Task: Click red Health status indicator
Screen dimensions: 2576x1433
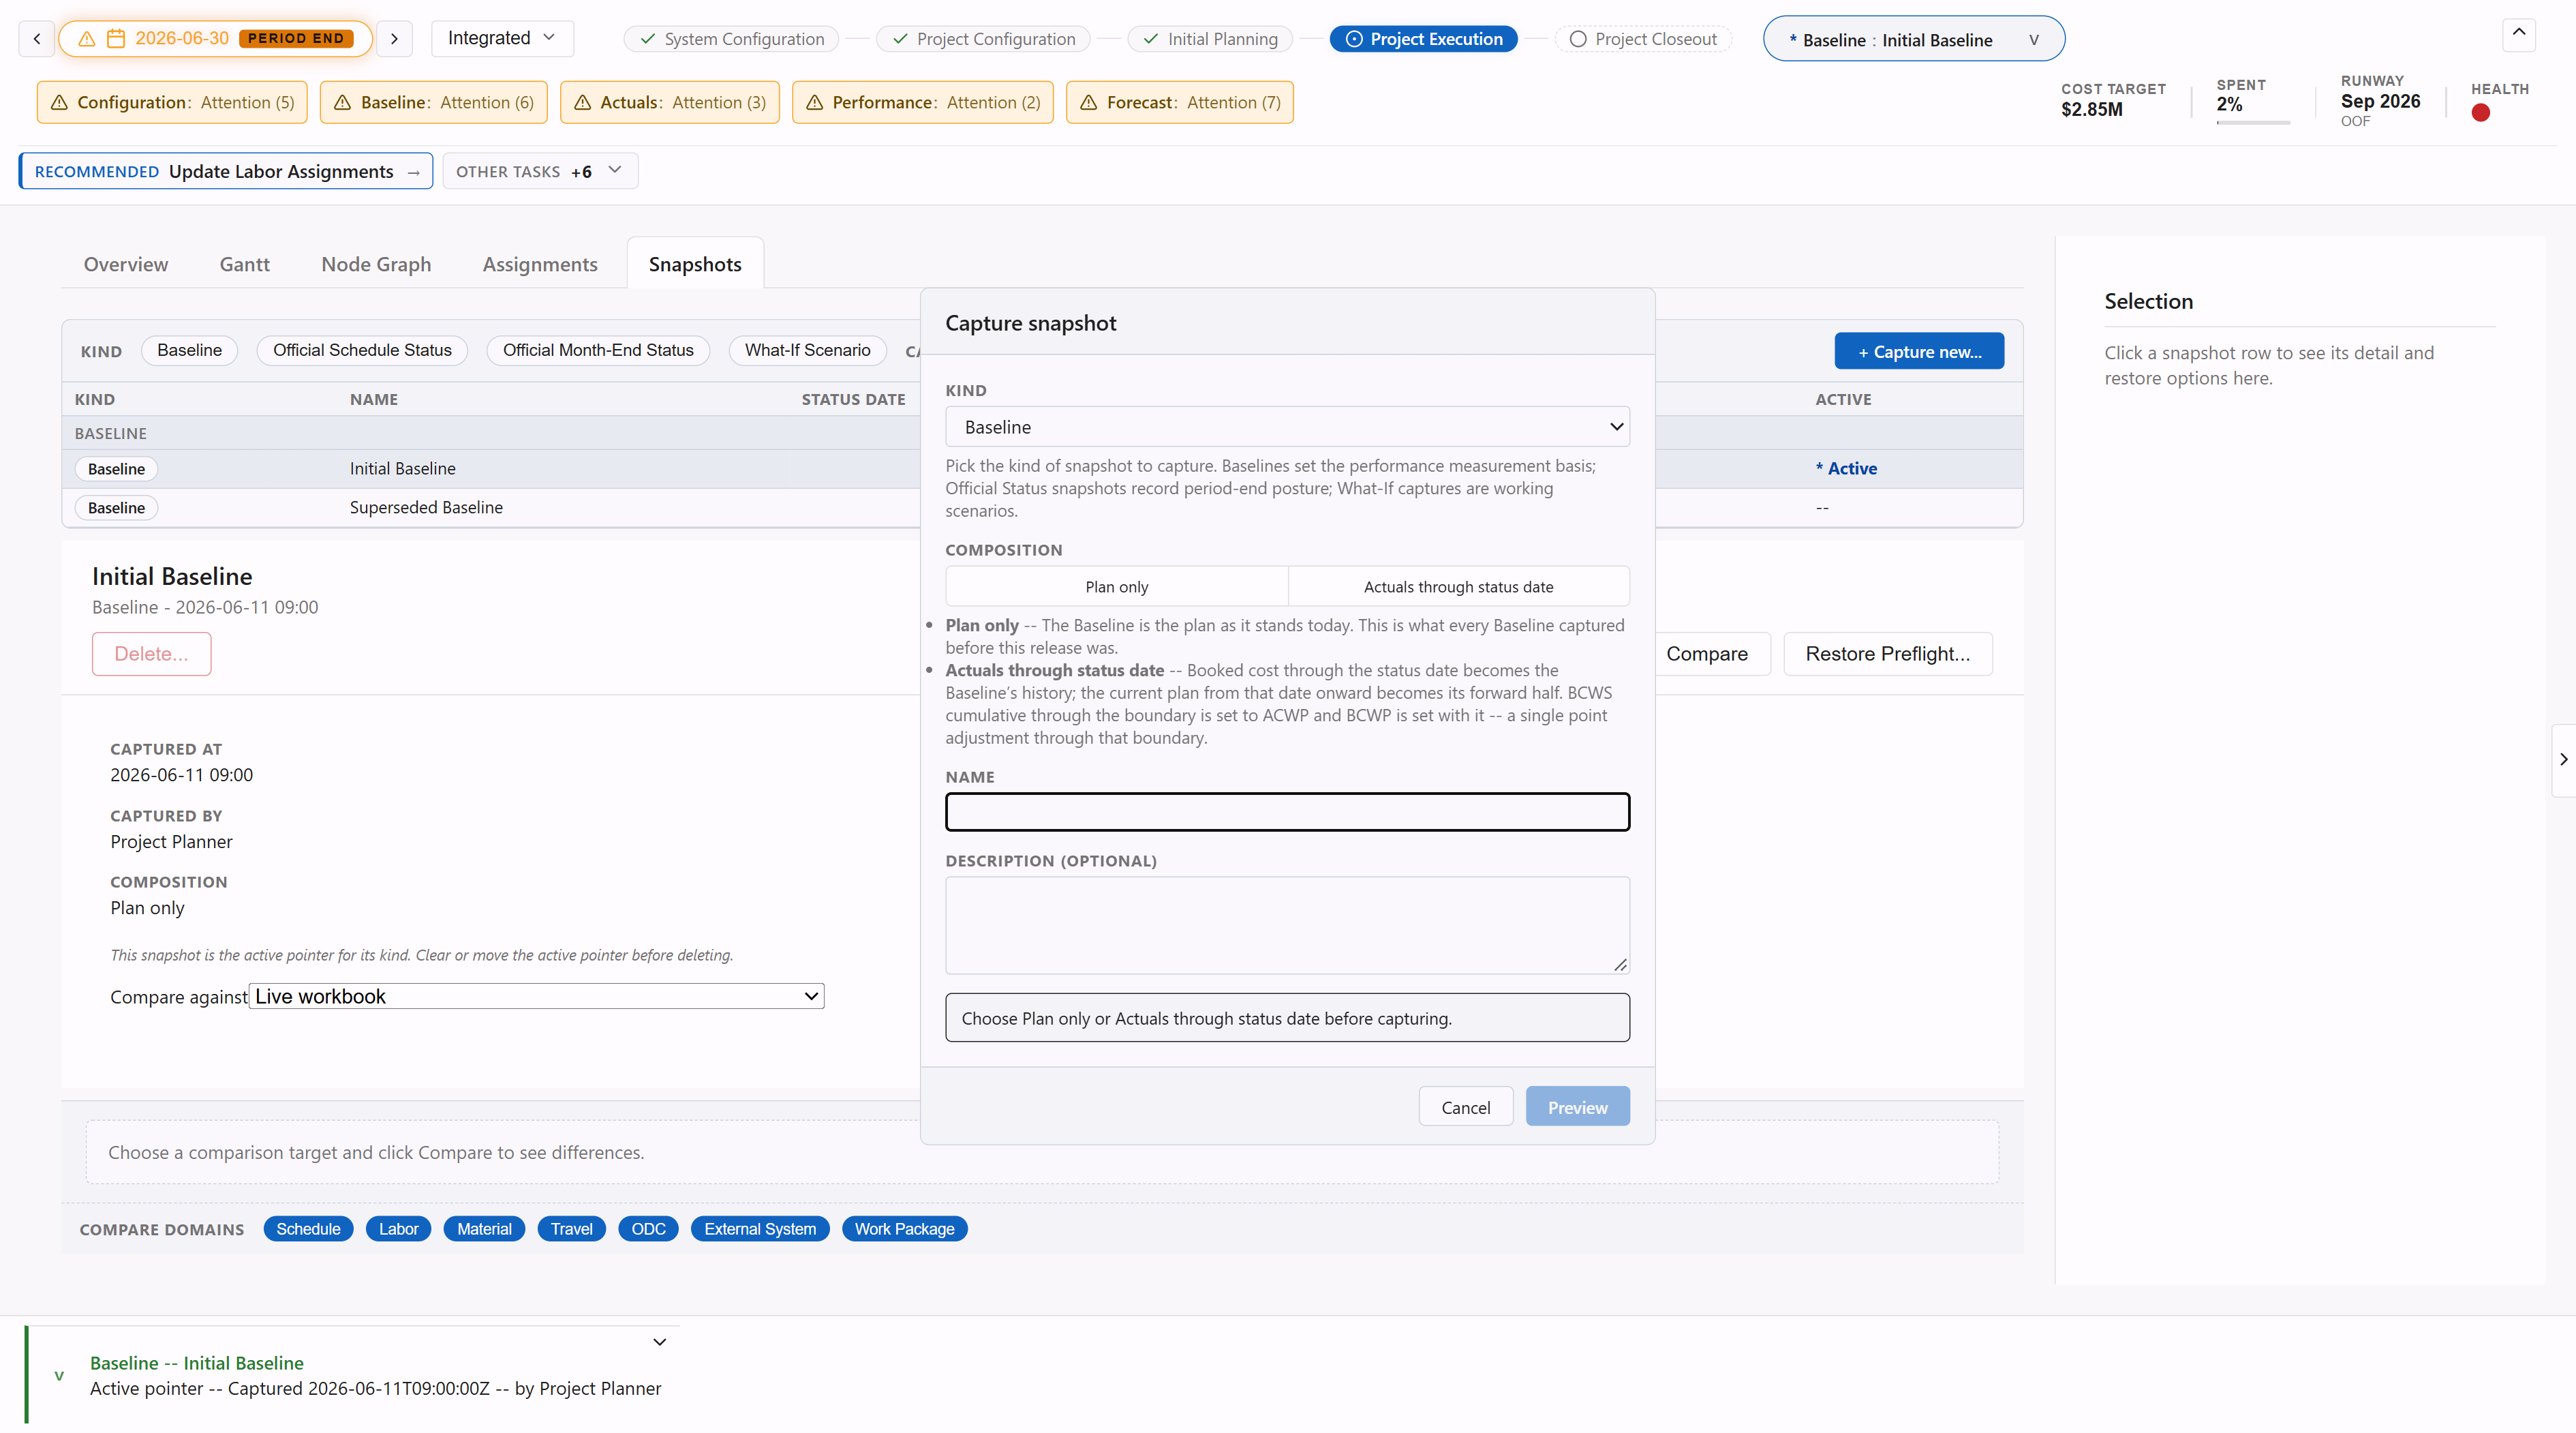Action: click(x=2480, y=113)
